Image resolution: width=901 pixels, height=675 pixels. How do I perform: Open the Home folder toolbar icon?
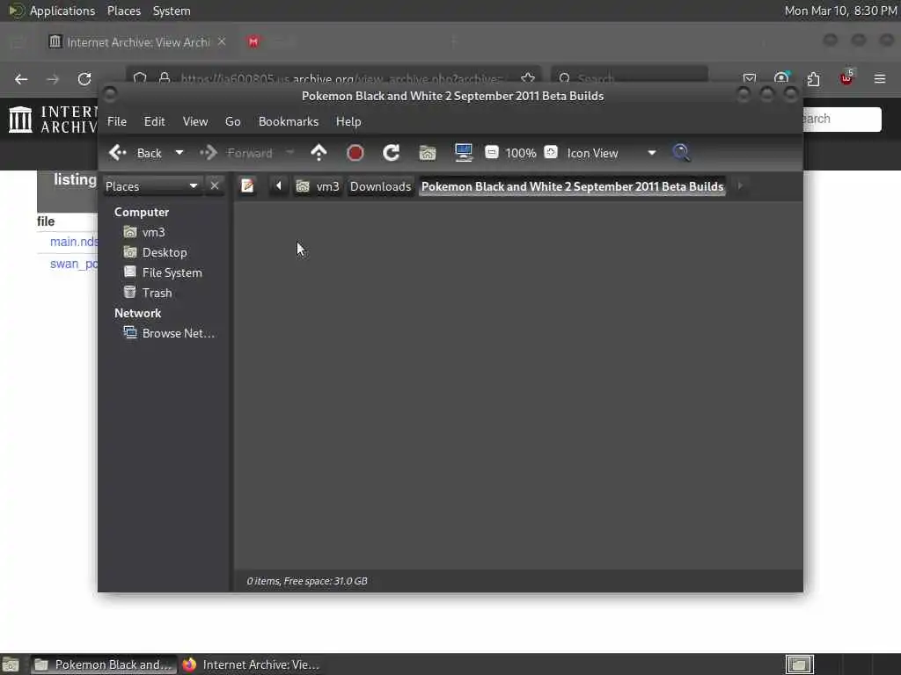click(428, 153)
